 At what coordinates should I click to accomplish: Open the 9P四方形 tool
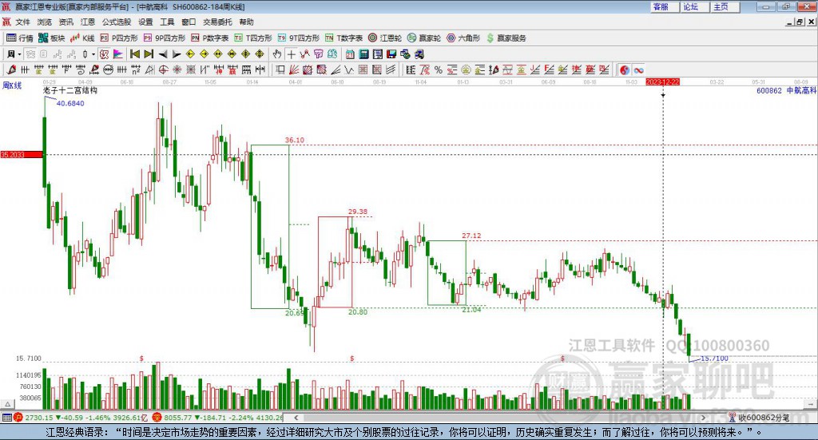click(165, 38)
